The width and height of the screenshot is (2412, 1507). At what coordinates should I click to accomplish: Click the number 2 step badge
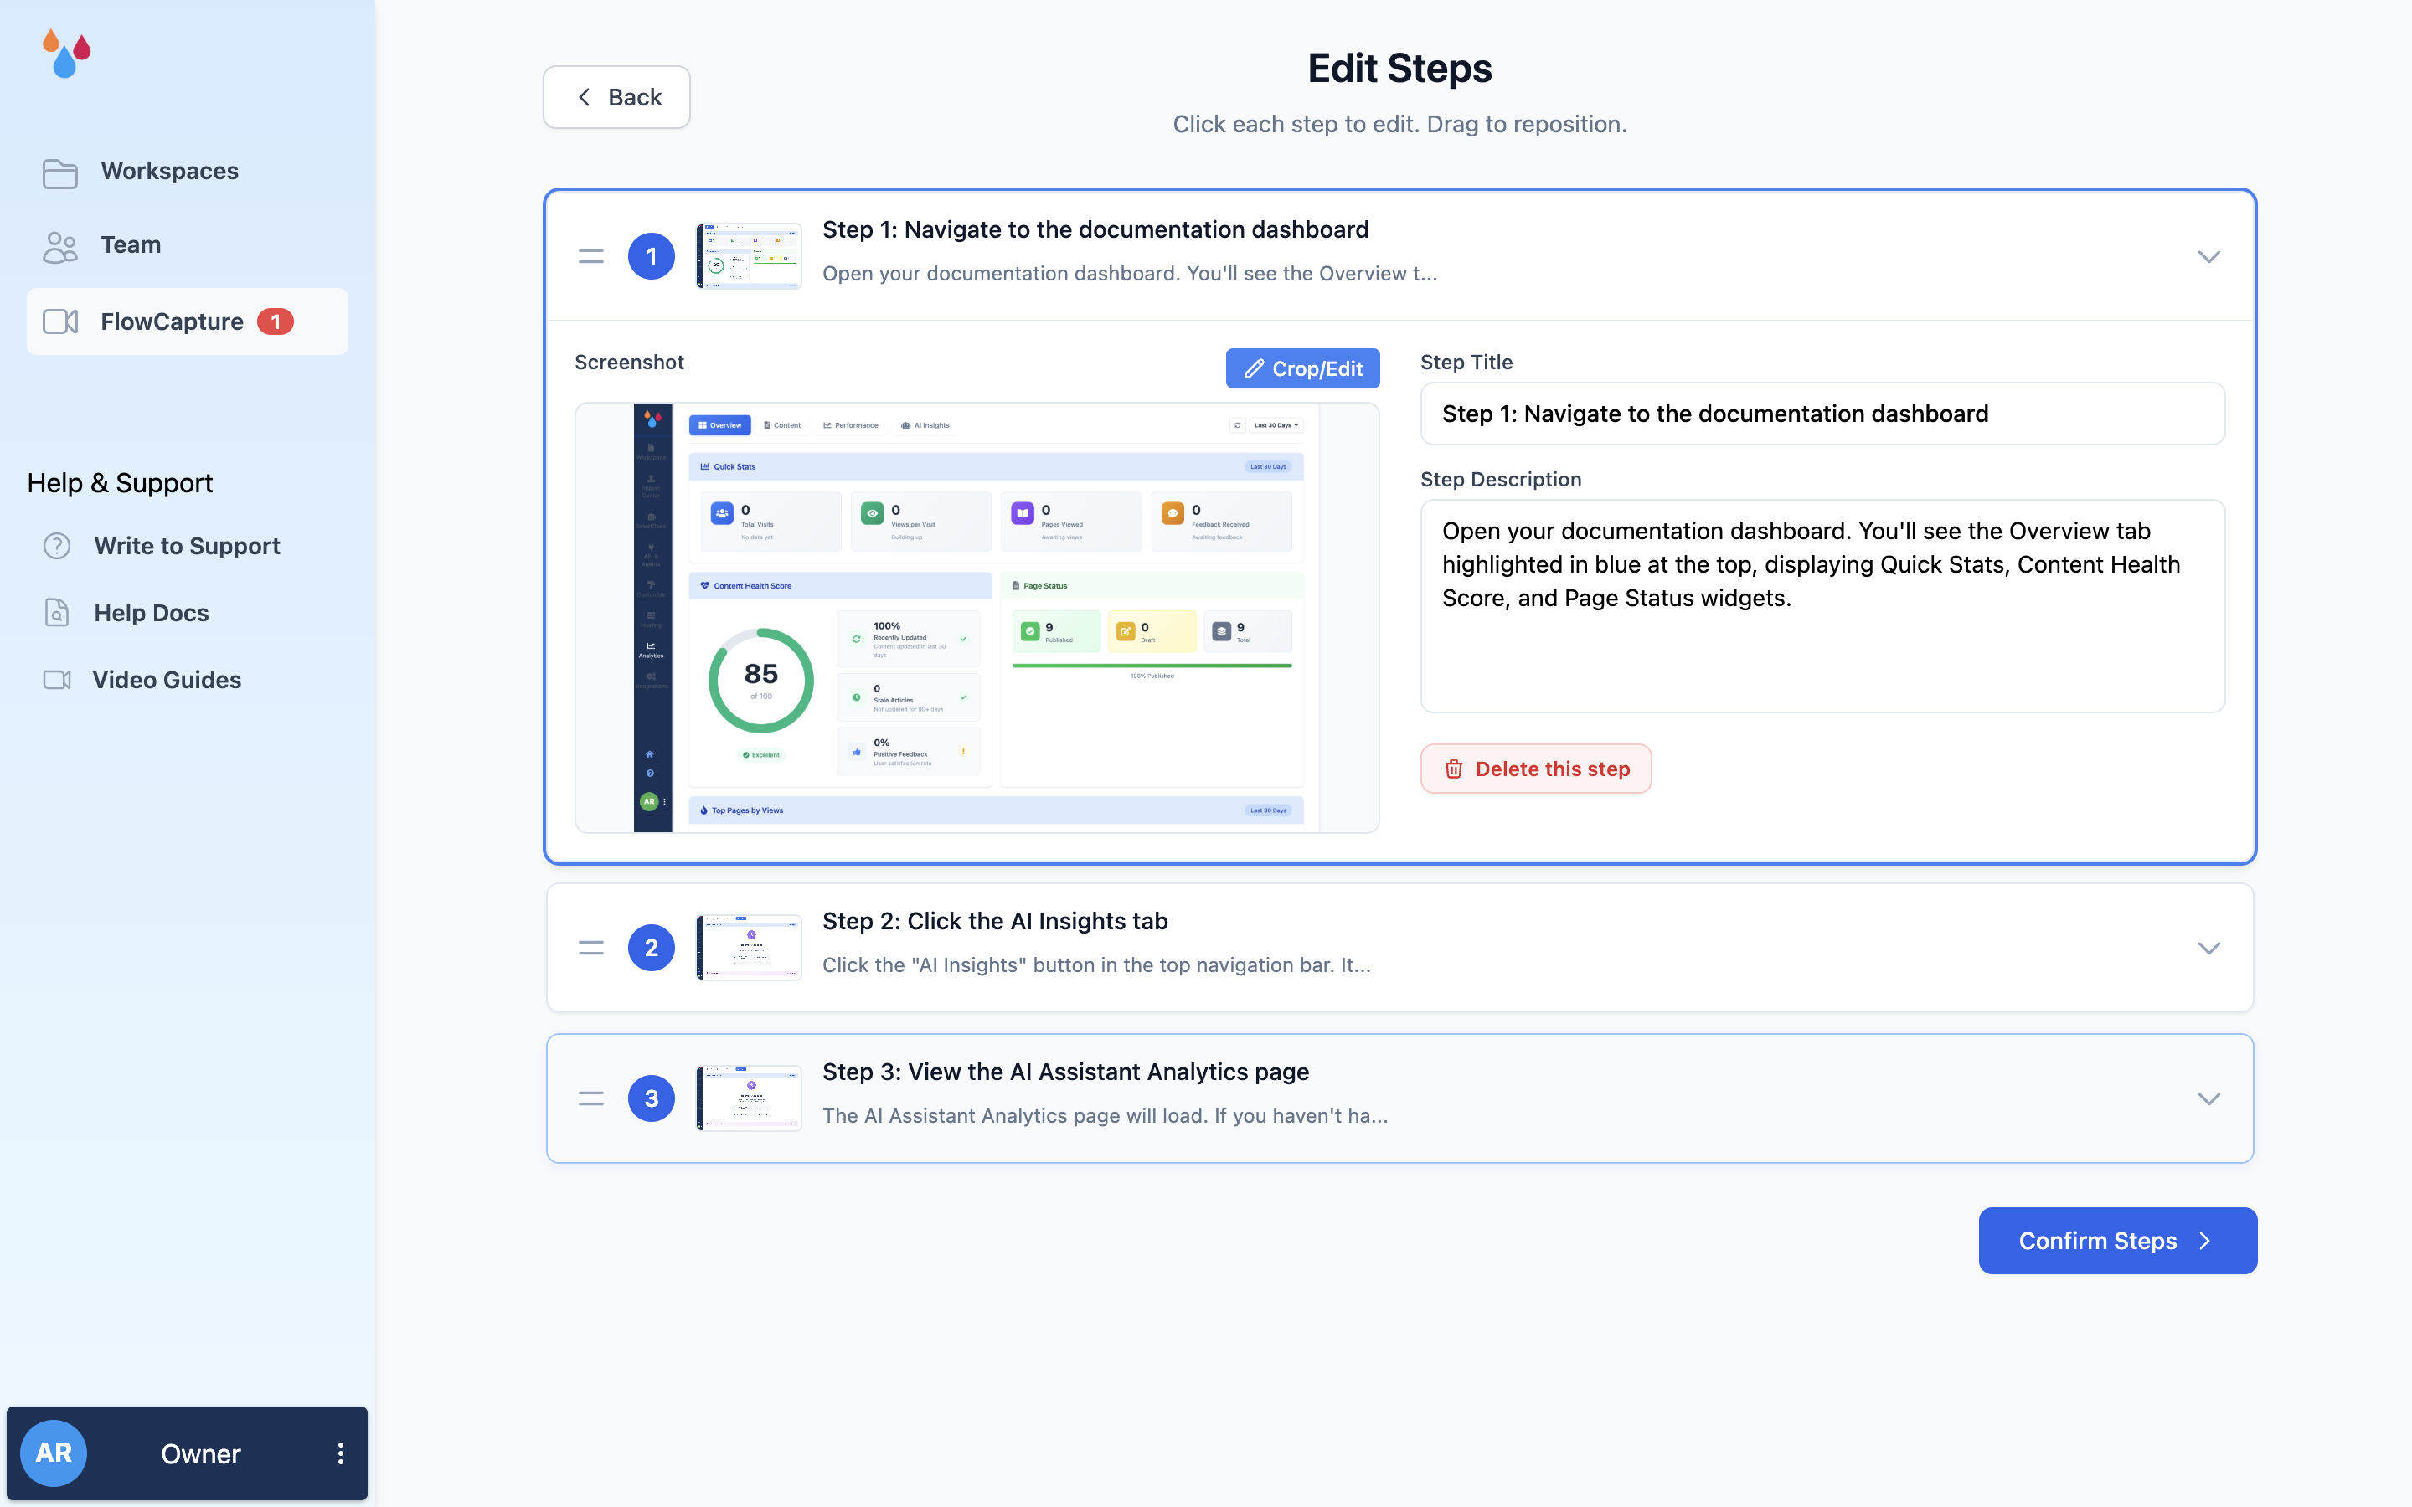coord(651,948)
